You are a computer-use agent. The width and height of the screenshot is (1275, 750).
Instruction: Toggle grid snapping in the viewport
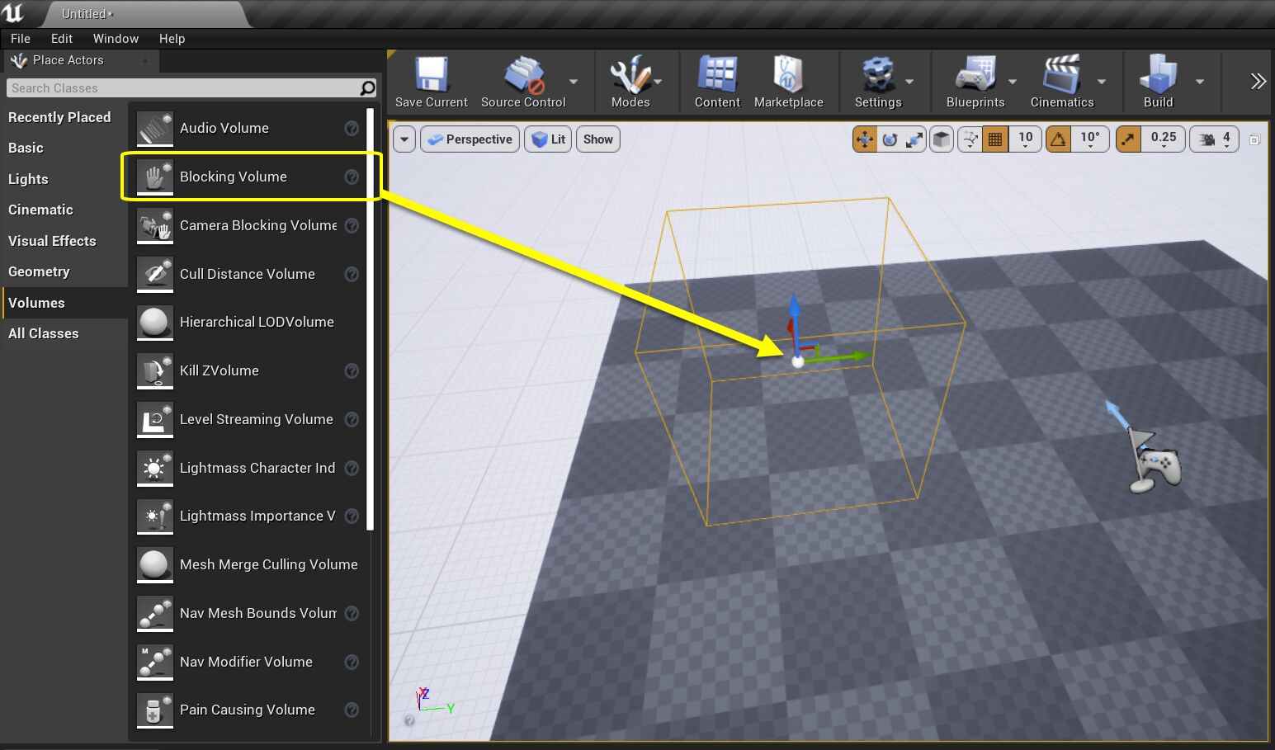point(995,139)
